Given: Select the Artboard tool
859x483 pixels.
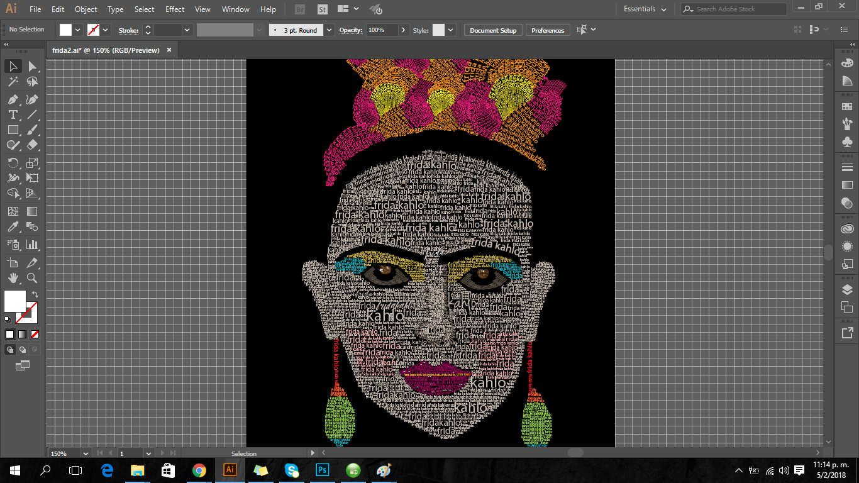Looking at the screenshot, I should (13, 263).
